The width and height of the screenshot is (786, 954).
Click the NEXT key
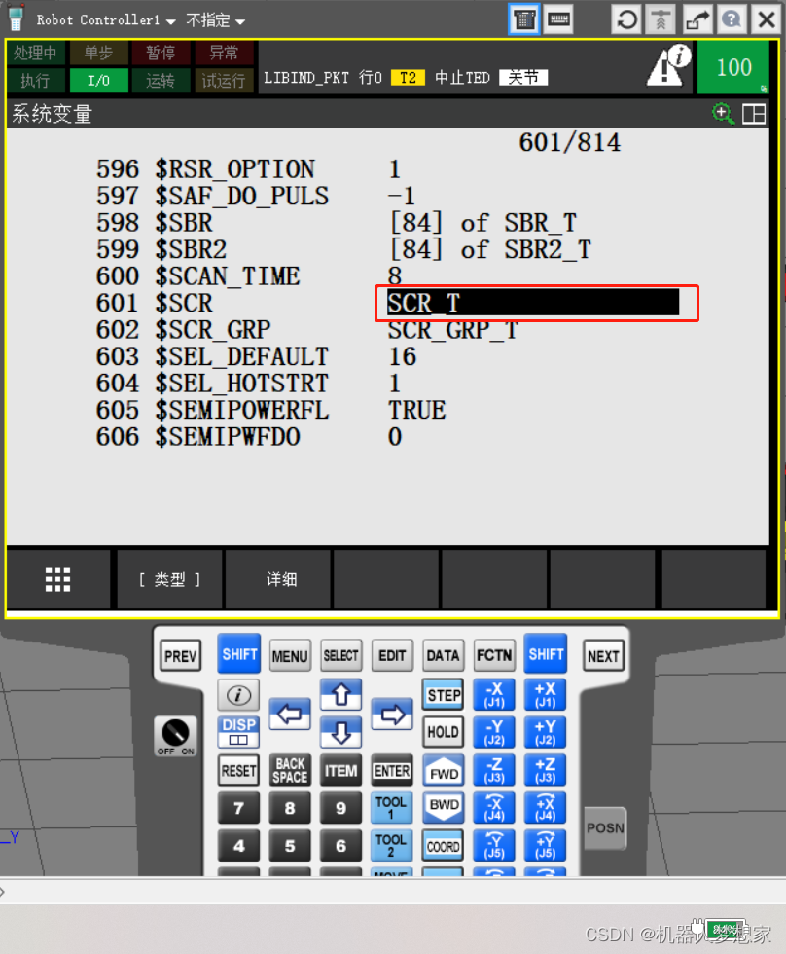click(604, 656)
